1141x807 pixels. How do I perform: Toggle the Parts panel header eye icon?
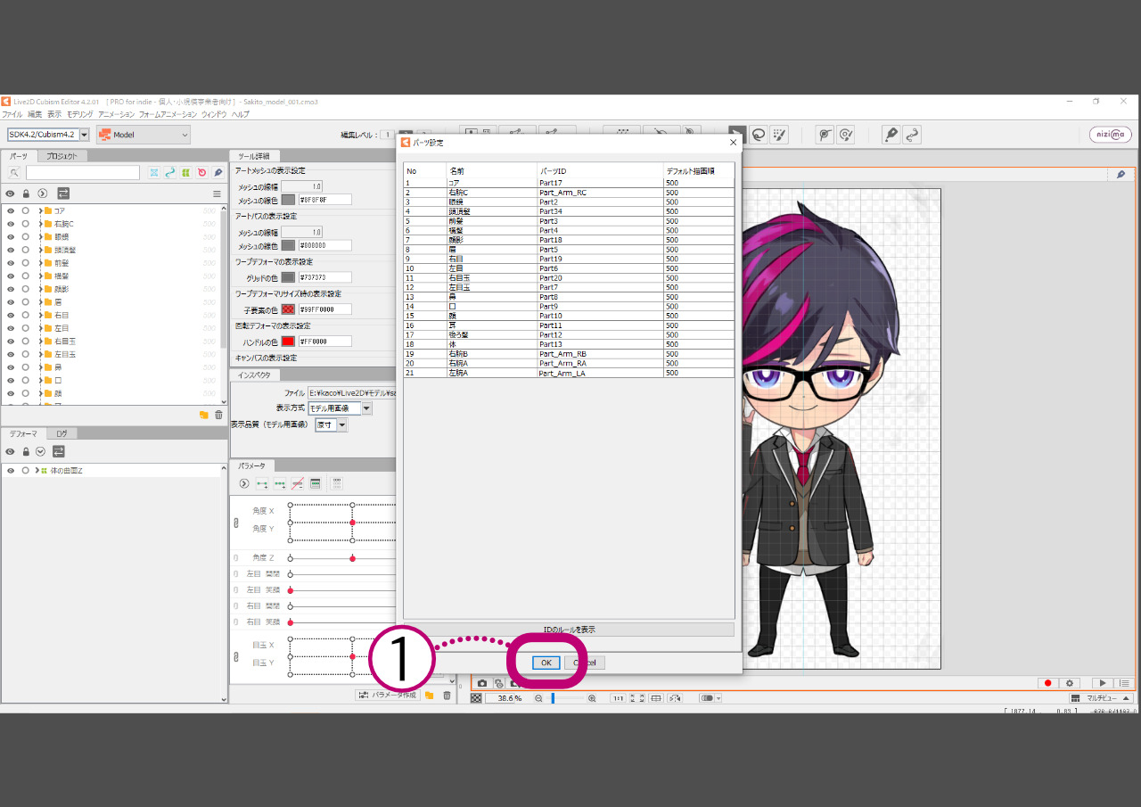point(11,194)
